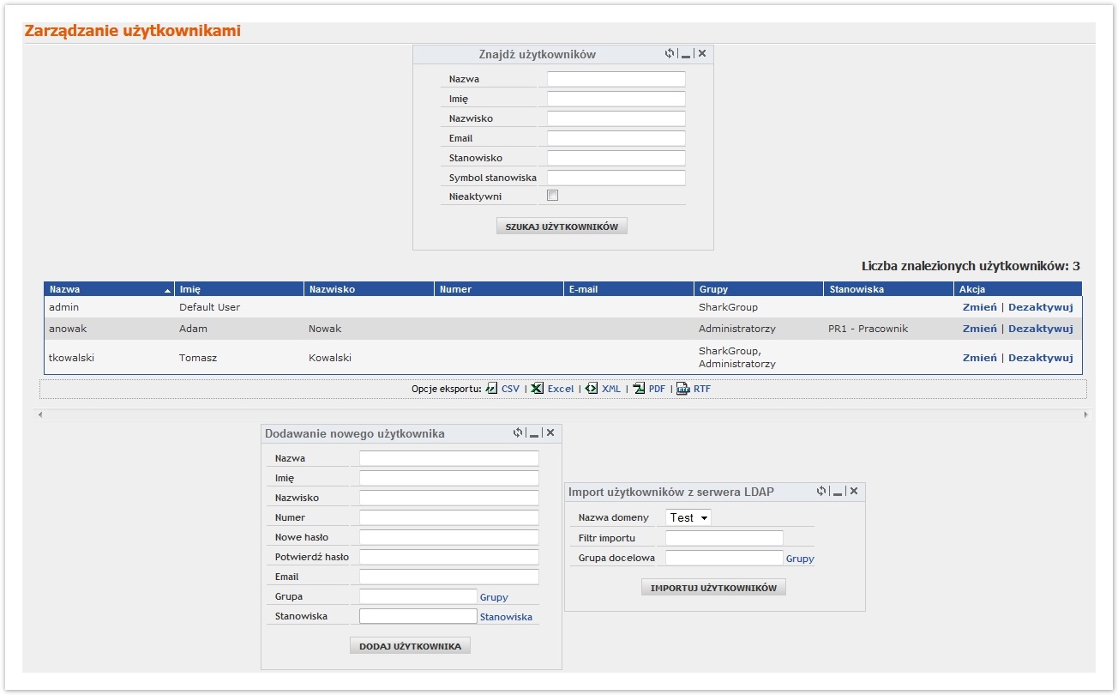Sort the table by Nazwa column

[x=65, y=289]
